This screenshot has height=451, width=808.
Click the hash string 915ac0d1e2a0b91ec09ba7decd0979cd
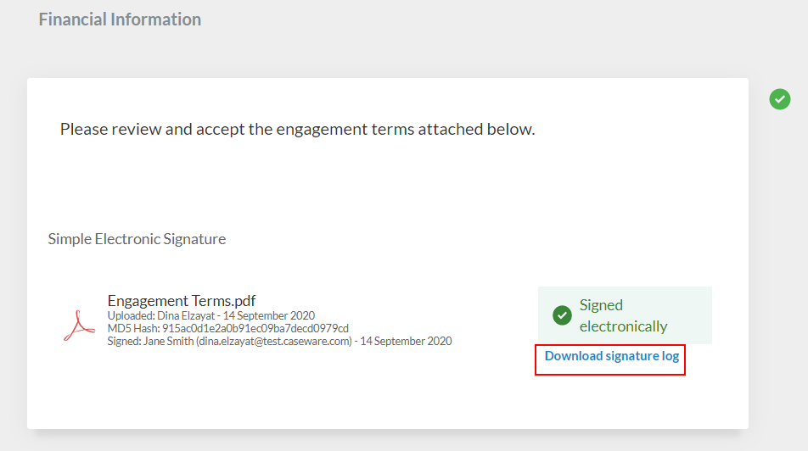tap(255, 328)
